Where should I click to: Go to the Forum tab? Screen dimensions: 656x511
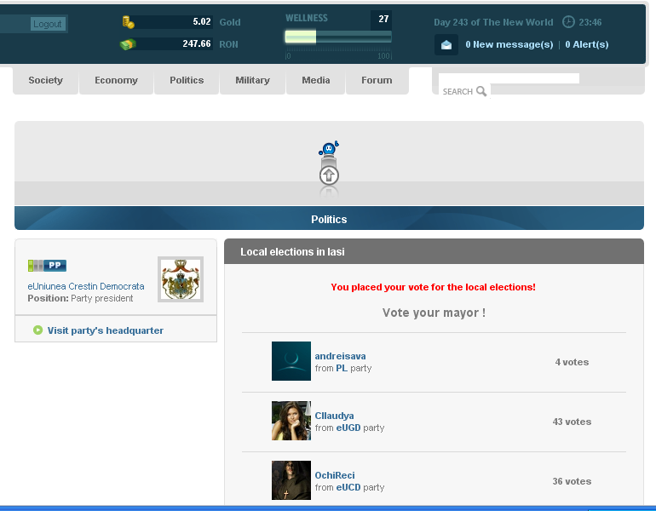click(x=377, y=80)
